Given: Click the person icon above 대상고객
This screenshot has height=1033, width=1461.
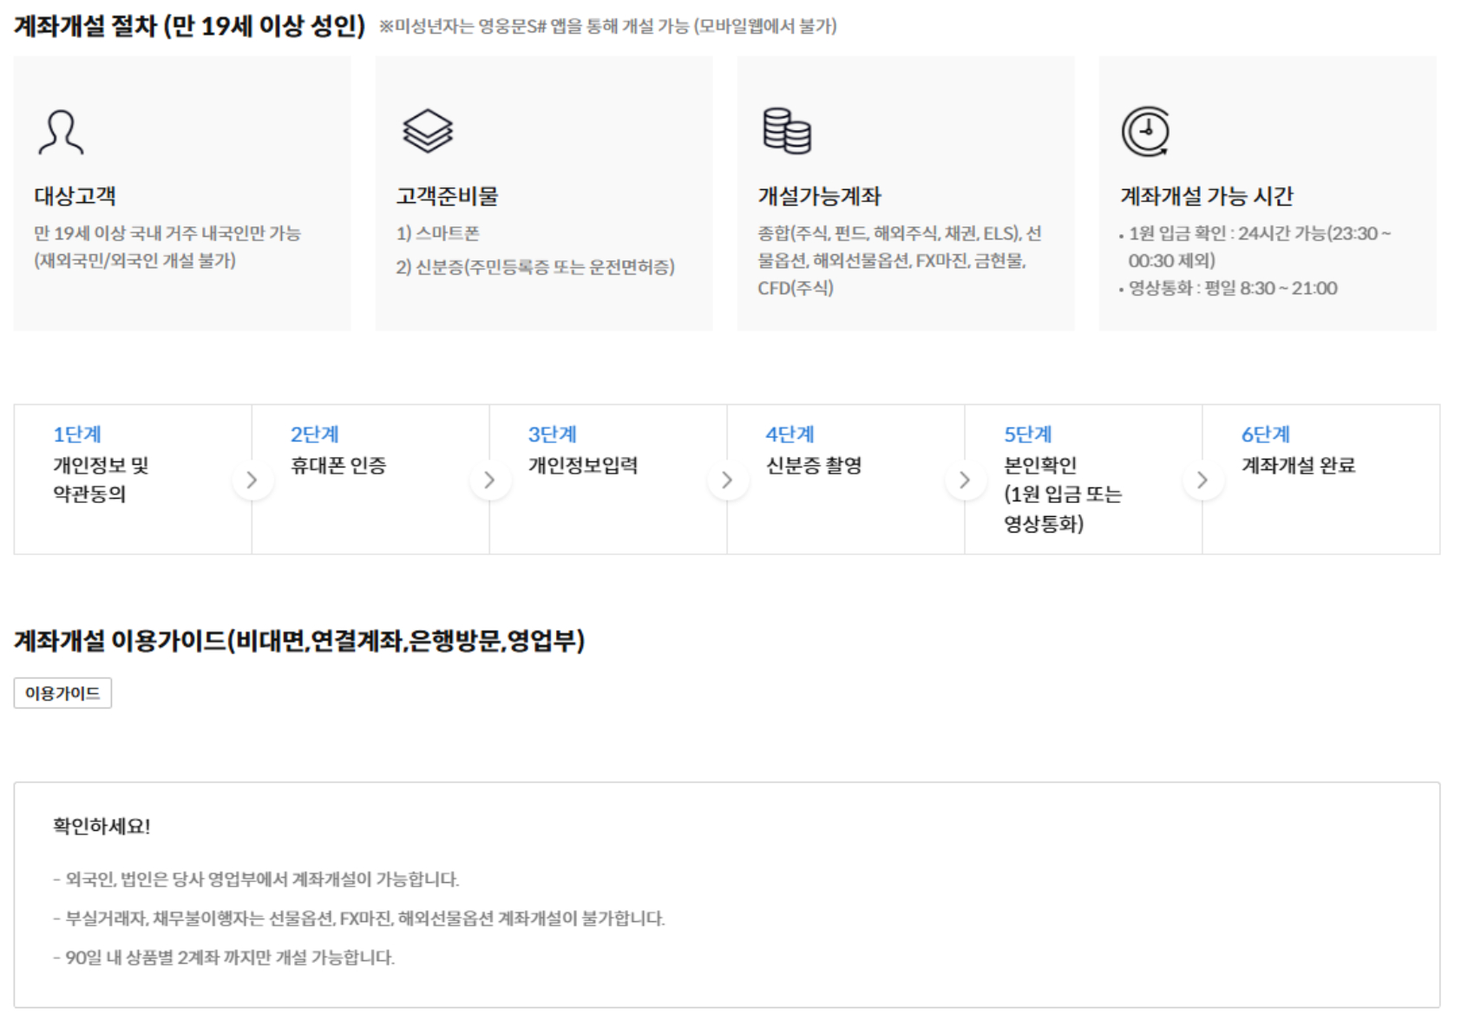Looking at the screenshot, I should [61, 132].
